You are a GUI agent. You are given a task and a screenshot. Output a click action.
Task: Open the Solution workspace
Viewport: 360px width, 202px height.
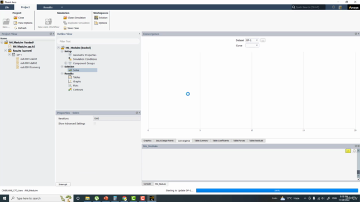pyautogui.click(x=101, y=17)
